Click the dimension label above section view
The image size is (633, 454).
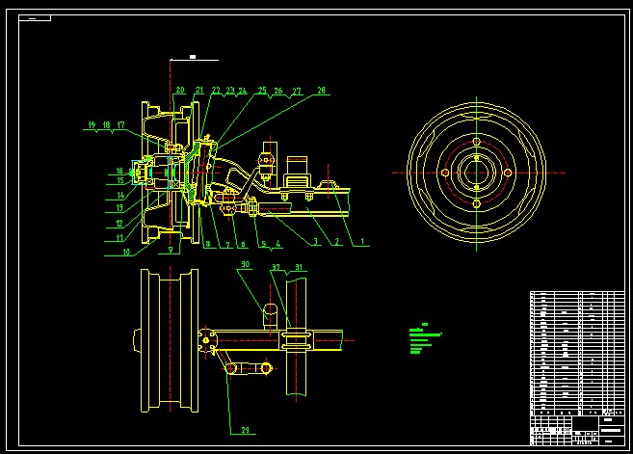pos(193,58)
